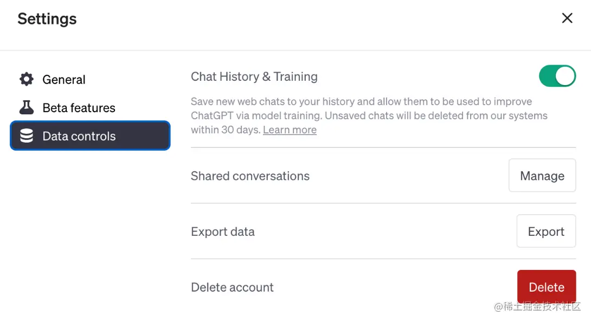Image resolution: width=591 pixels, height=322 pixels.
Task: Click the Chat History & Training heading
Action: [254, 76]
